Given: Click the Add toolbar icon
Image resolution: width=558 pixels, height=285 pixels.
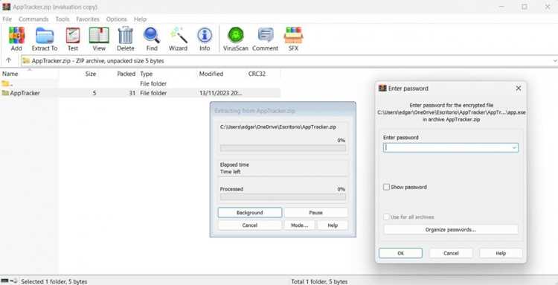Looking at the screenshot, I should [16, 39].
